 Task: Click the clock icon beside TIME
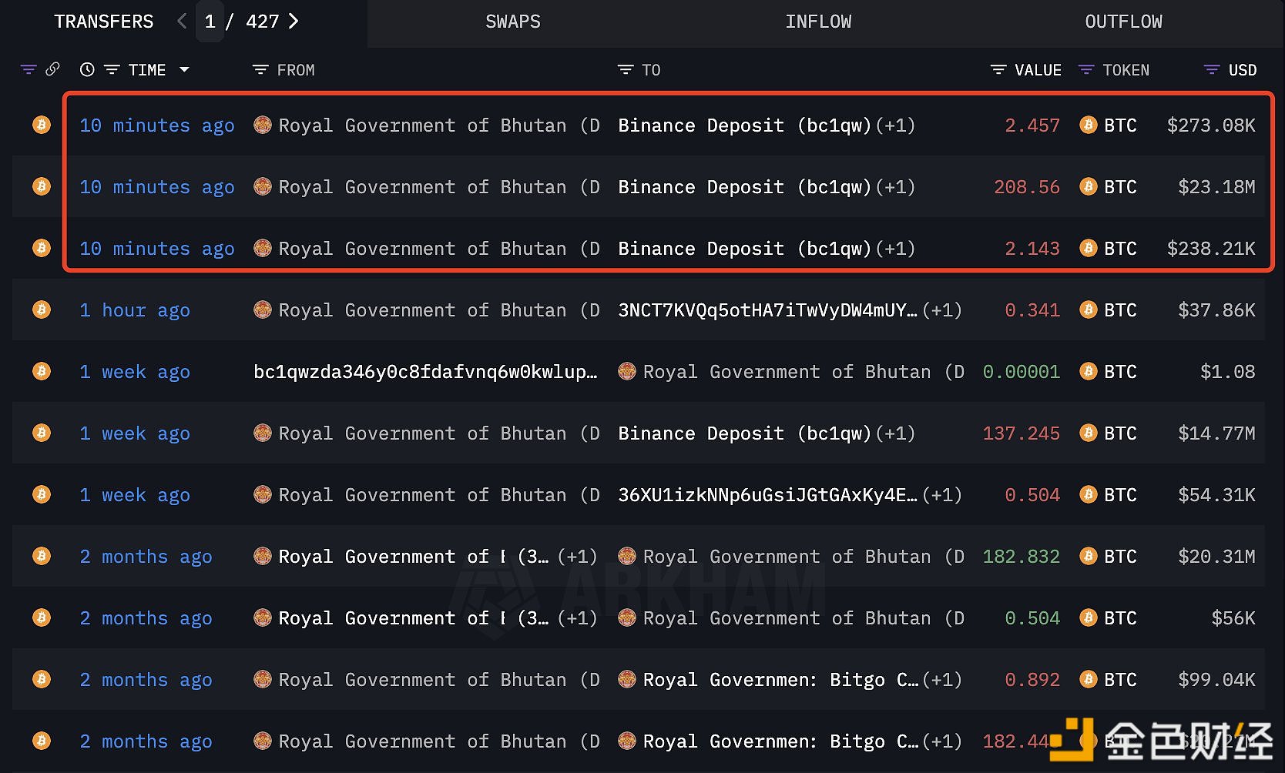point(87,70)
